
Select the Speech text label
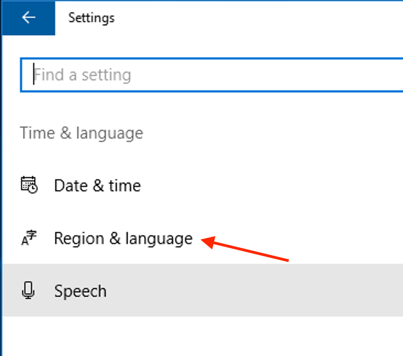tap(80, 291)
